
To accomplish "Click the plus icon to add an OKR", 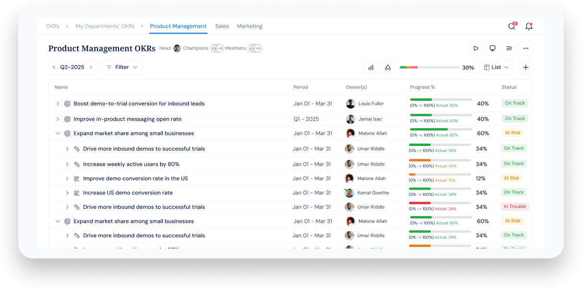I will [x=526, y=67].
